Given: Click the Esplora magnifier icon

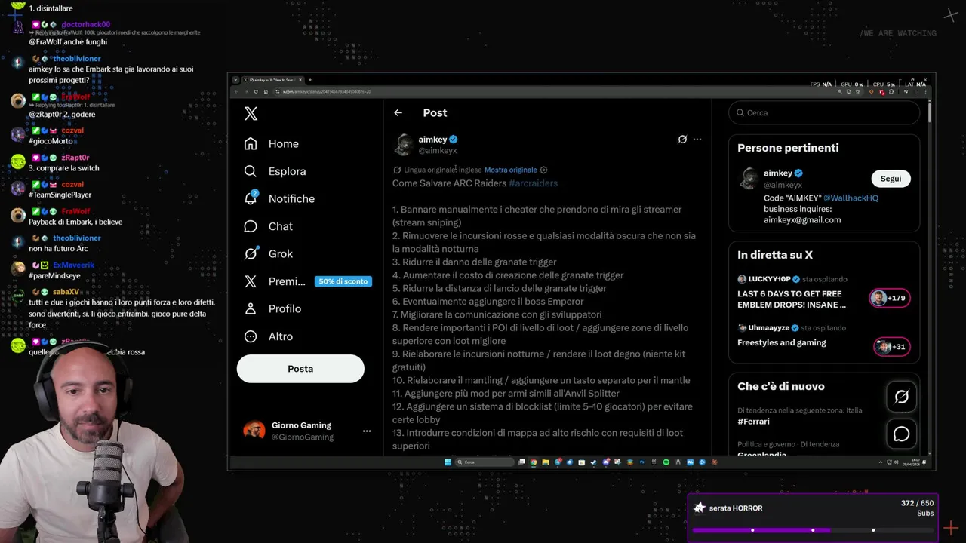Looking at the screenshot, I should pyautogui.click(x=251, y=171).
